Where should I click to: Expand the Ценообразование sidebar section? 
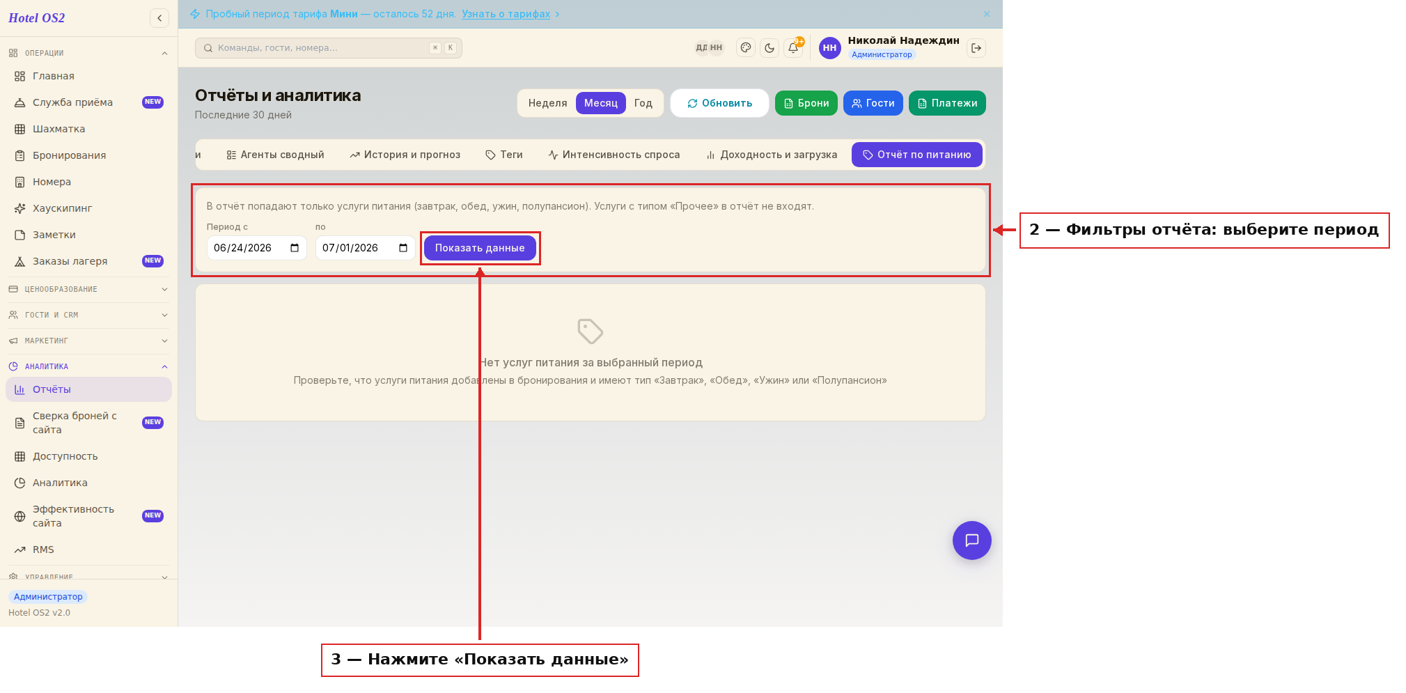89,289
